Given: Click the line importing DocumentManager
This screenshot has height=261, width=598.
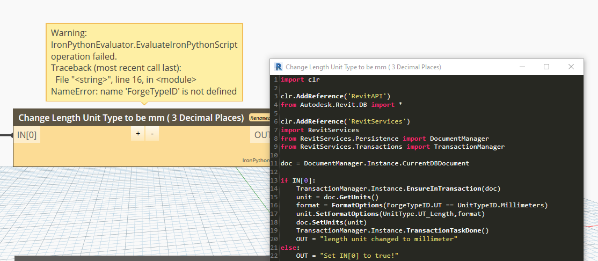Looking at the screenshot, I should click(385, 138).
